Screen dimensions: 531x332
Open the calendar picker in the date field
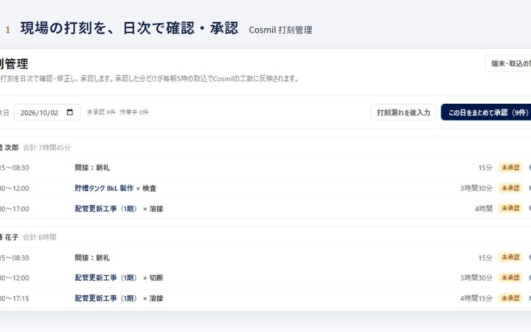click(x=70, y=112)
